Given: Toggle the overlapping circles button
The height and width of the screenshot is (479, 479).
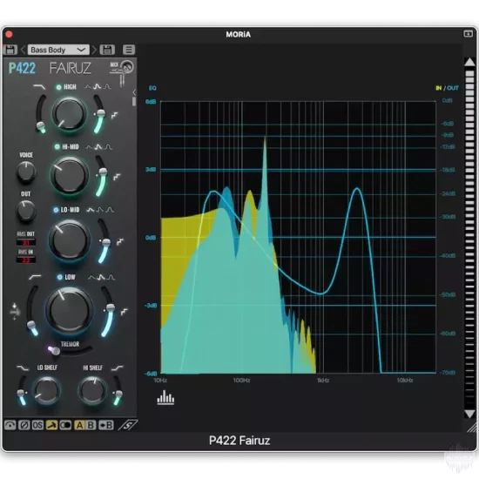Looking at the screenshot, I should 65,425.
